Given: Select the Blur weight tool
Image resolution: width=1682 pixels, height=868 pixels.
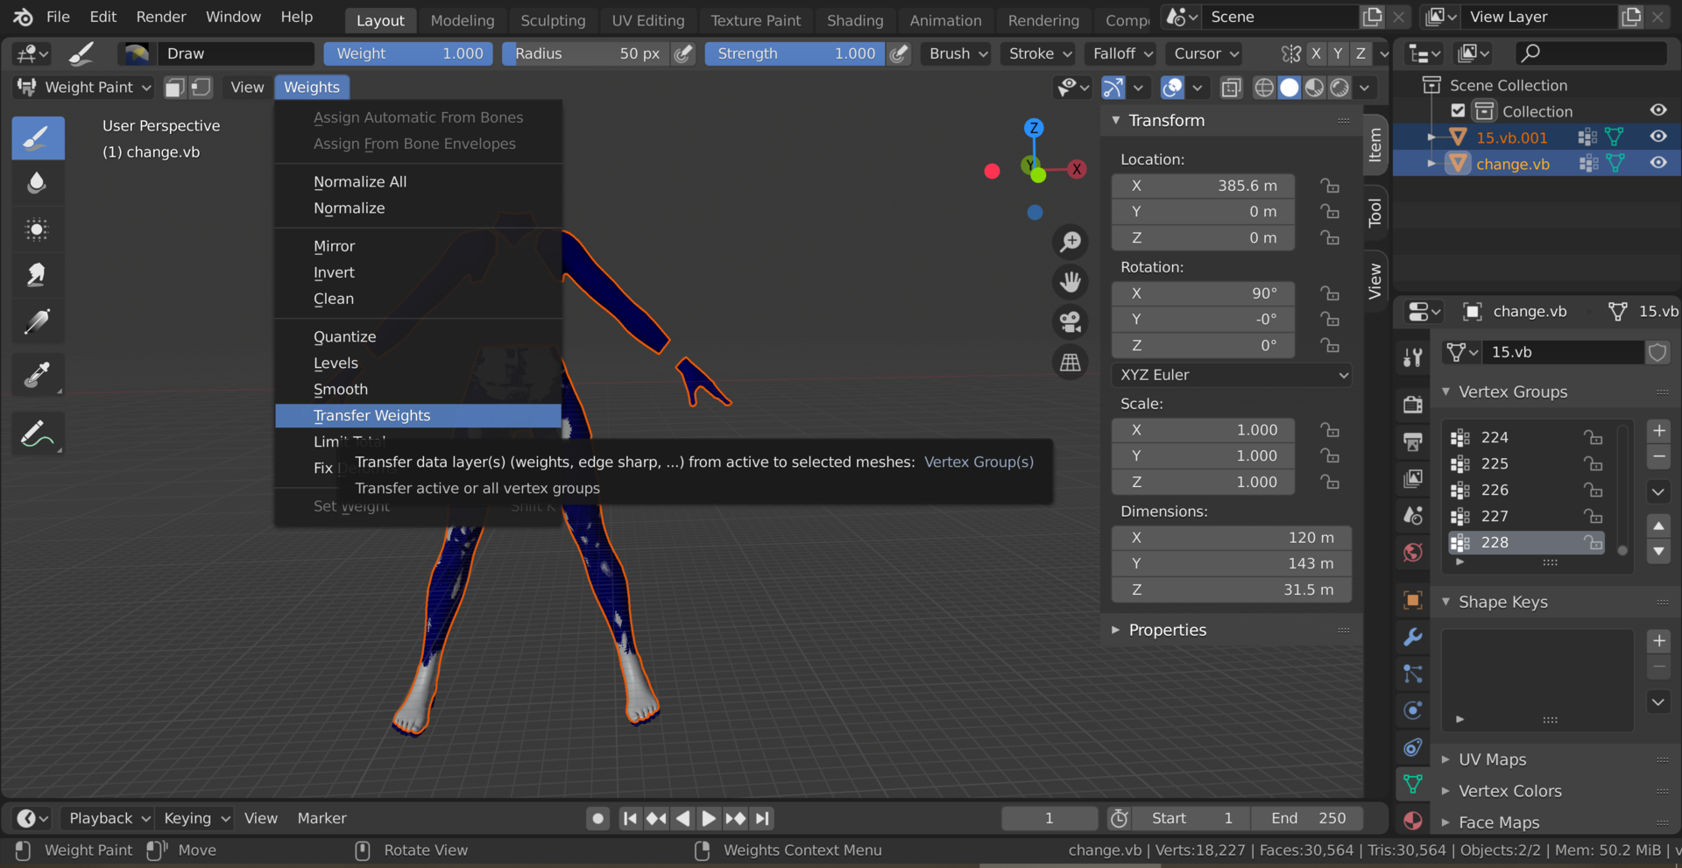Looking at the screenshot, I should point(38,183).
